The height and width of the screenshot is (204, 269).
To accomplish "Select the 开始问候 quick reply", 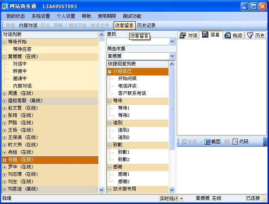I will 127,79.
